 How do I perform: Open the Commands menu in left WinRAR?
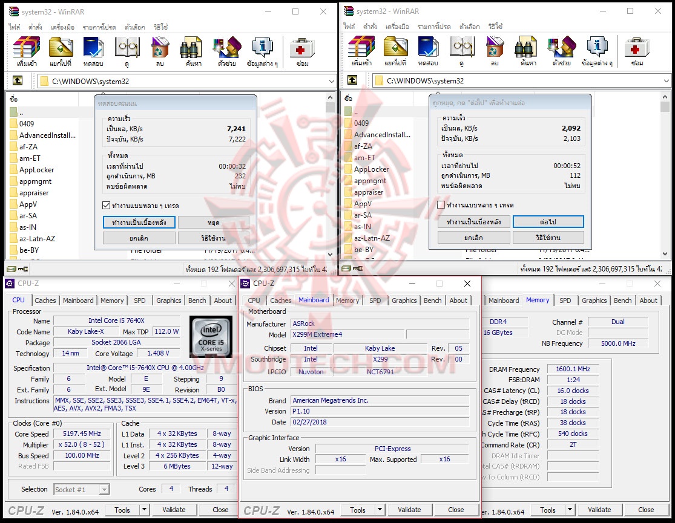click(35, 27)
